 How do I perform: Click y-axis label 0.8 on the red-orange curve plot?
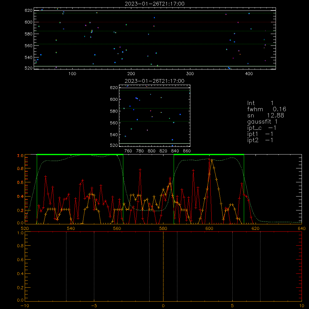pos(20,168)
